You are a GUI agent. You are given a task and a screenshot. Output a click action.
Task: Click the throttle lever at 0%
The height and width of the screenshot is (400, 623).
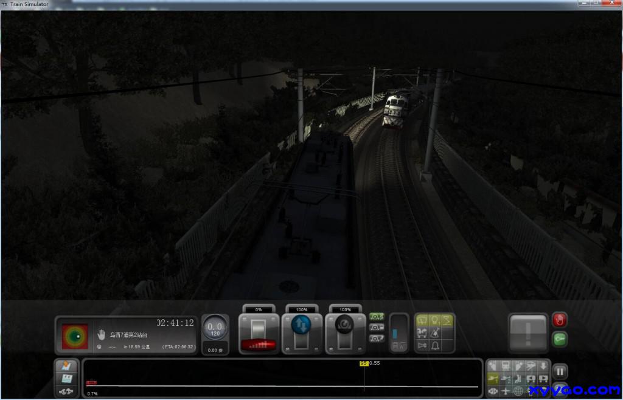pos(259,332)
